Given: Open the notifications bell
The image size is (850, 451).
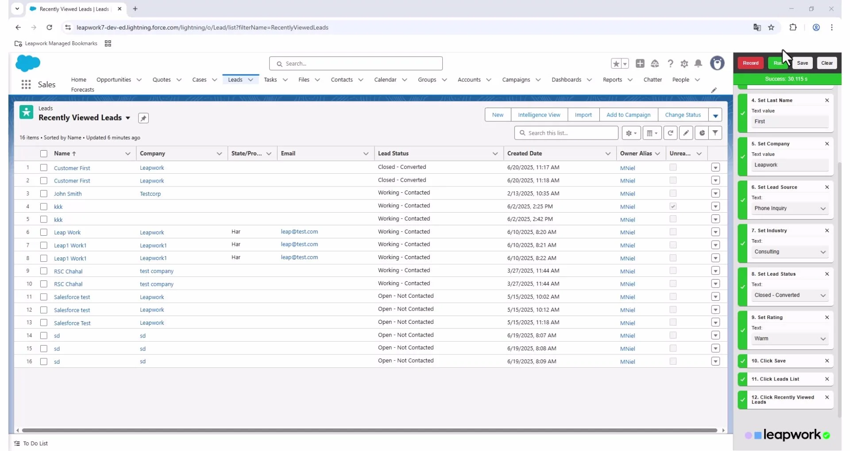Looking at the screenshot, I should tap(698, 64).
